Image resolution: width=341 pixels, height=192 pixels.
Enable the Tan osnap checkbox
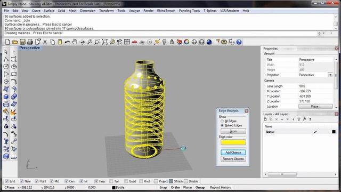pos(111,181)
